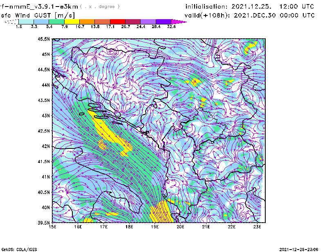327x252 pixels.
Task: Click the 32.6 legend value
Action: [x=171, y=27]
